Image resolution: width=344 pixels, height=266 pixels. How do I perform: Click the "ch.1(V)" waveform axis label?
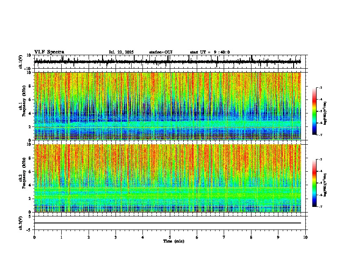coord(21,62)
